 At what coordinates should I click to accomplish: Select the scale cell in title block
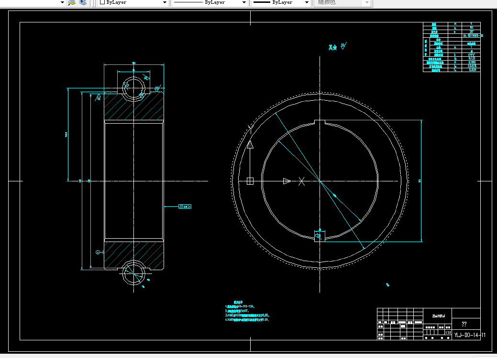pyautogui.click(x=448, y=332)
